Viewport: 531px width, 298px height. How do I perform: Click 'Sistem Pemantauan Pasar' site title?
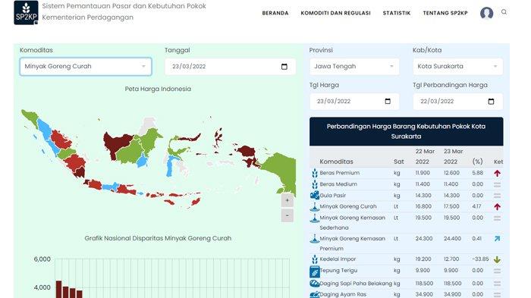124,6
